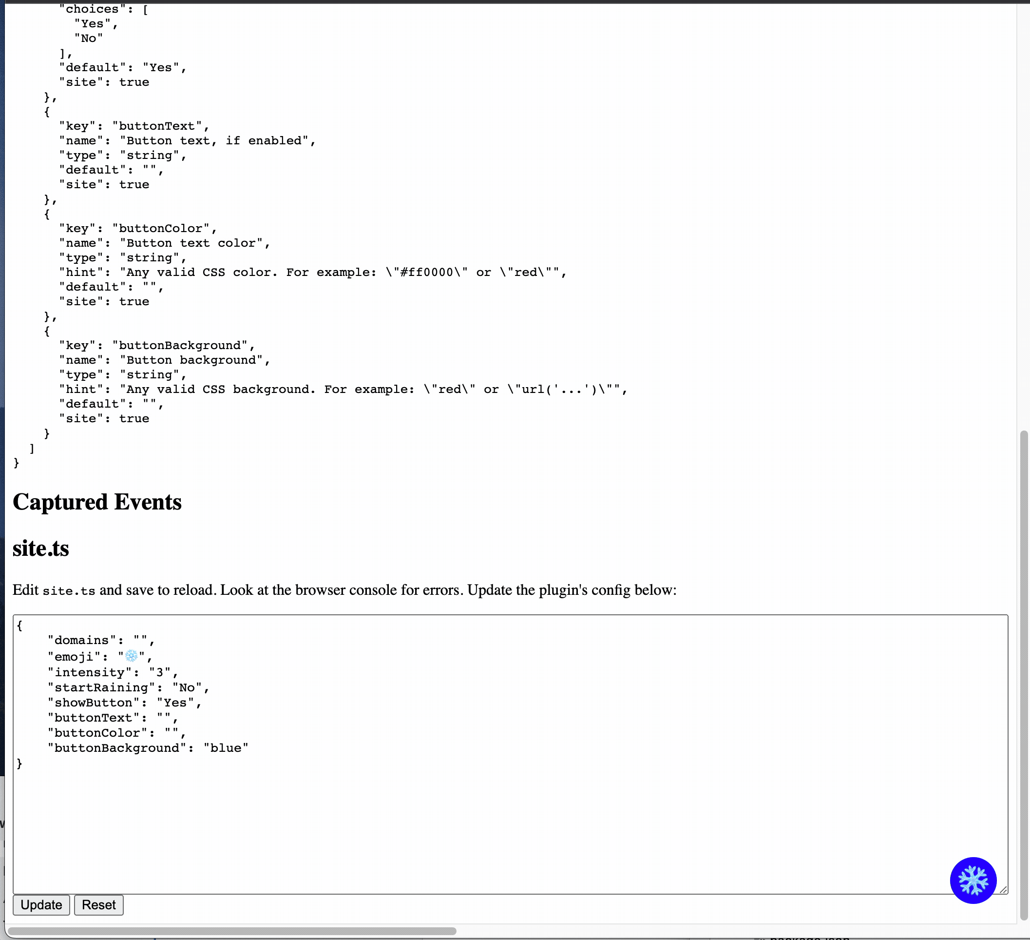This screenshot has height=940, width=1030.
Task: Click the horizontal scrollbar thumb at bottom
Action: [232, 931]
